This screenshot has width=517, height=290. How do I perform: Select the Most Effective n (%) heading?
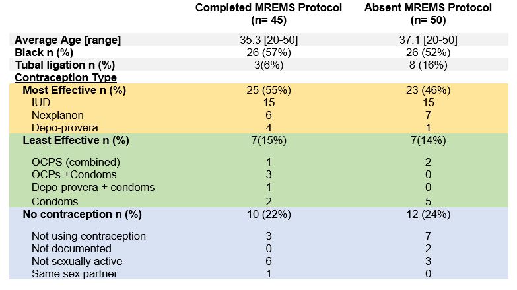pos(74,90)
